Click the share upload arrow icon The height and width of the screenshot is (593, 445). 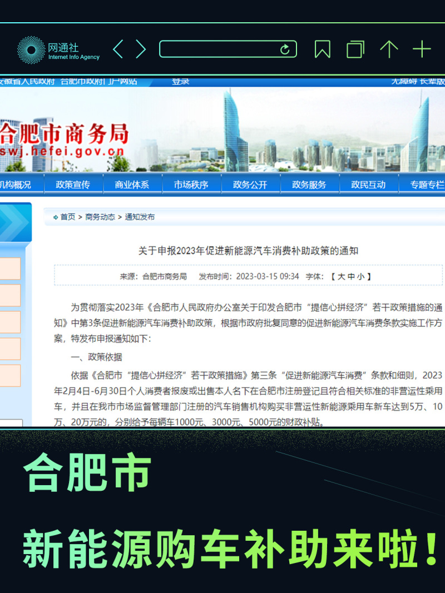click(389, 49)
